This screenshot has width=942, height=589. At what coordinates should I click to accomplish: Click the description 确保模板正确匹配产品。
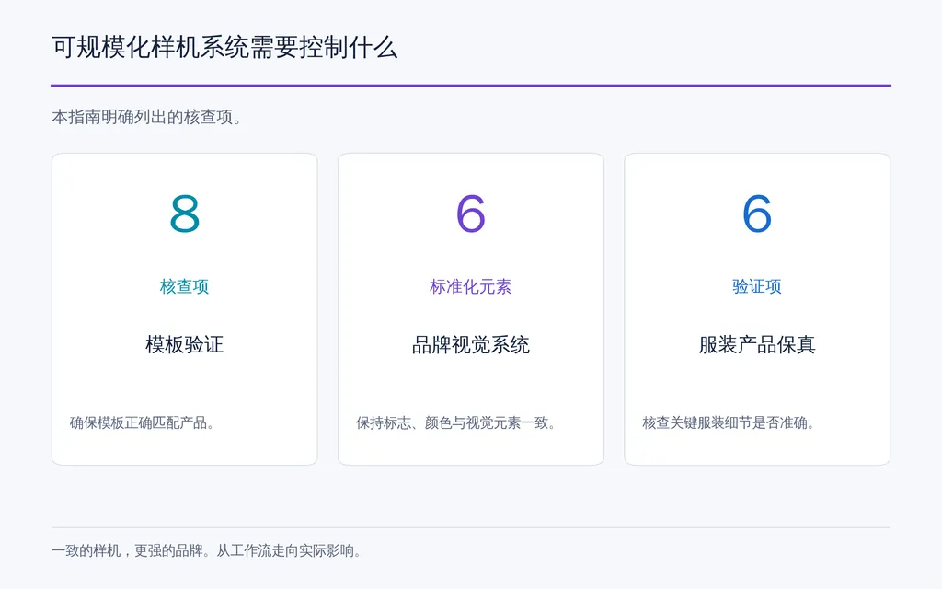point(143,422)
